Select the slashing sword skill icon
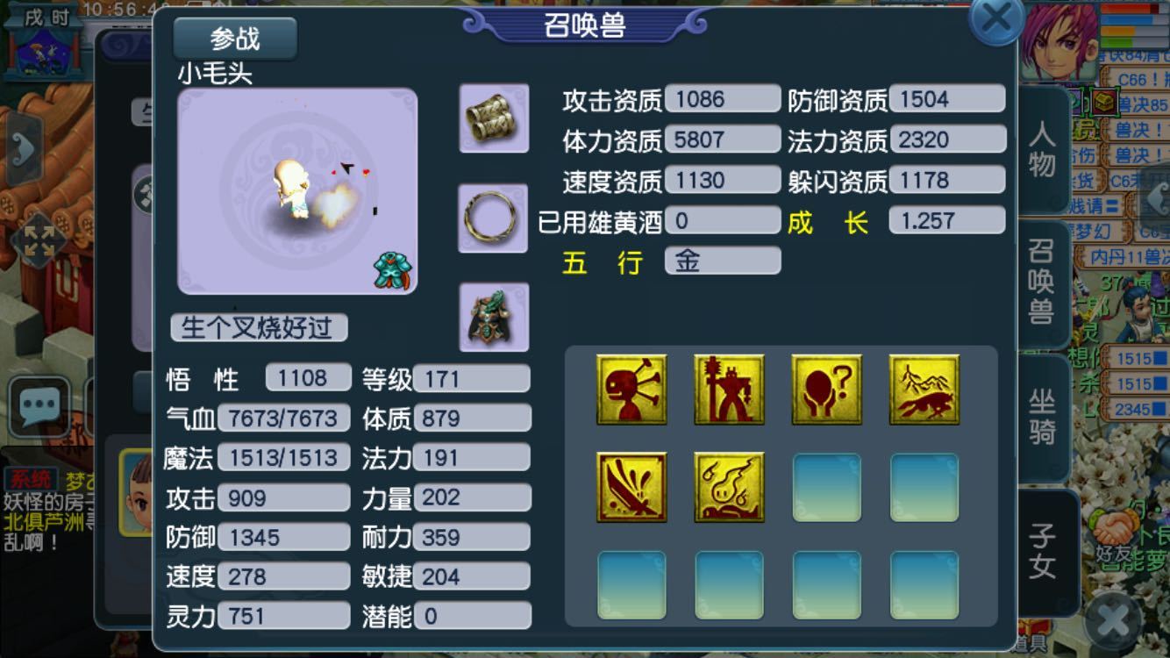 coord(631,488)
